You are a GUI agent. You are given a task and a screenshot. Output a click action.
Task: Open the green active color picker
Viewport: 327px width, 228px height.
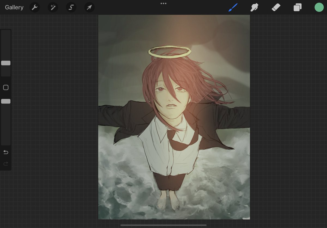(319, 7)
